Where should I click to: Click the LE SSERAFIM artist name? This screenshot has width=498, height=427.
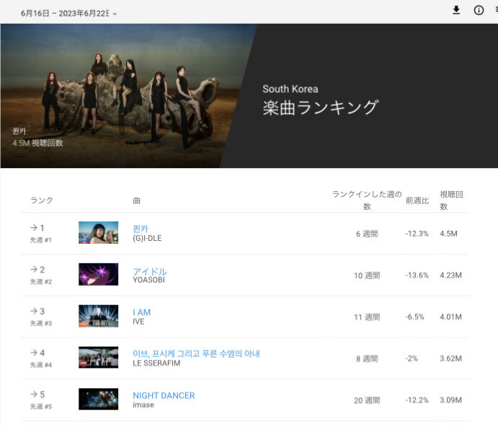coord(156,363)
